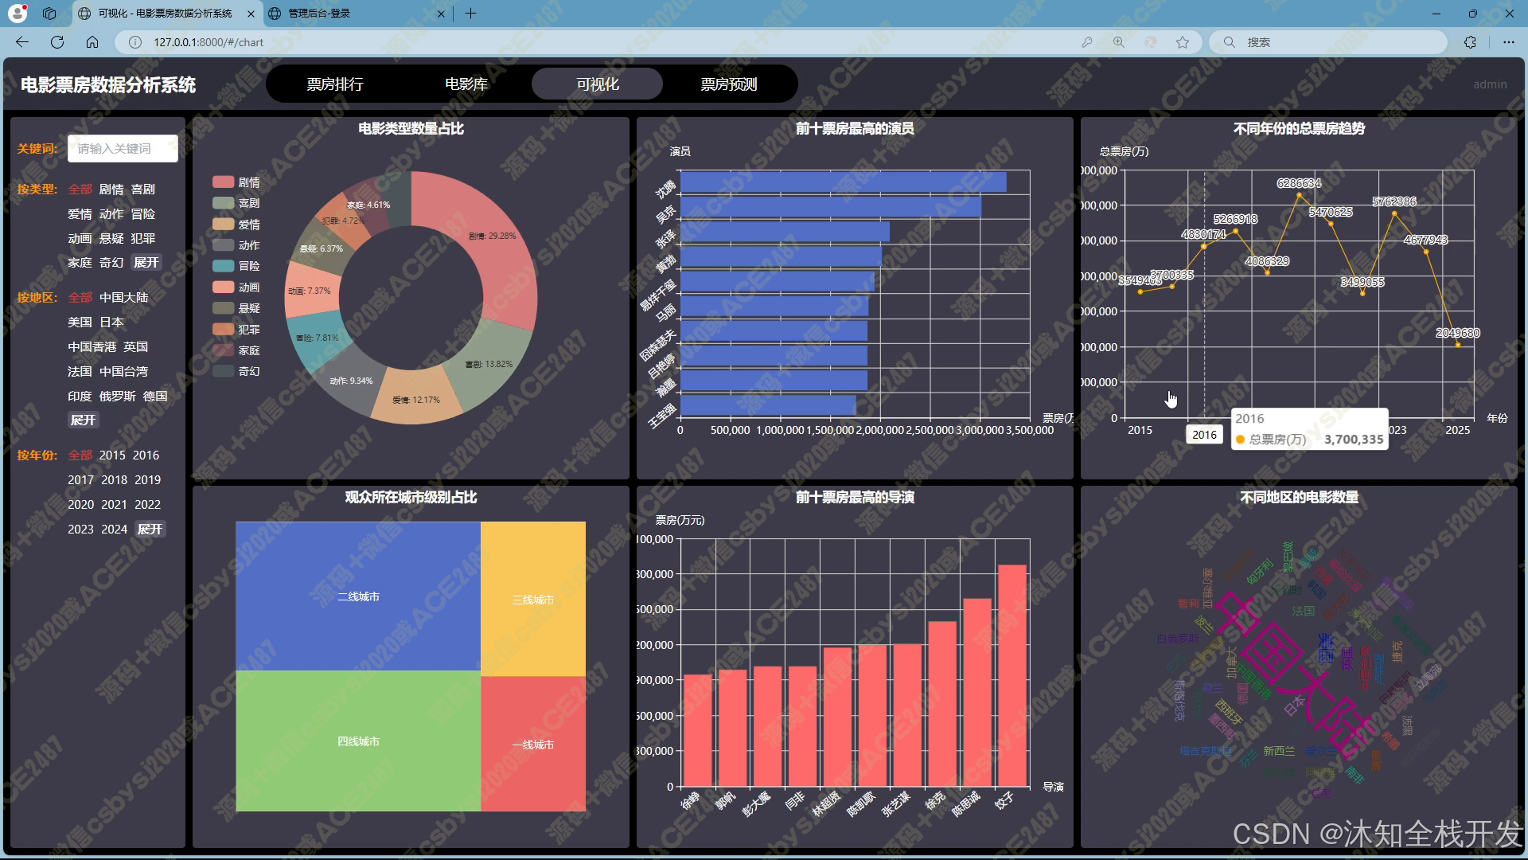Open browser settings ellipsis menu
Viewport: 1528px width, 860px height.
[1509, 42]
